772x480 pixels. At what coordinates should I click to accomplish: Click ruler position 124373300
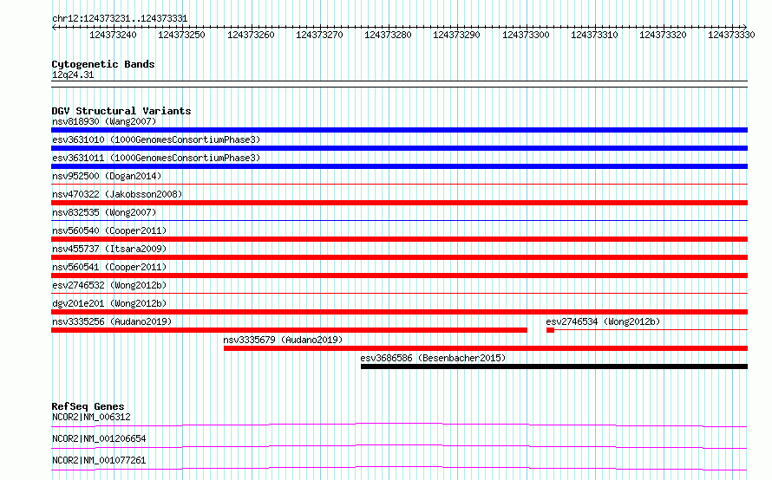(x=526, y=35)
